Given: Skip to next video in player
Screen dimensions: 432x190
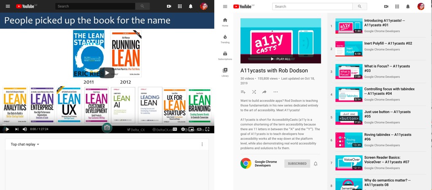Looking at the screenshot, I should tap(17, 129).
